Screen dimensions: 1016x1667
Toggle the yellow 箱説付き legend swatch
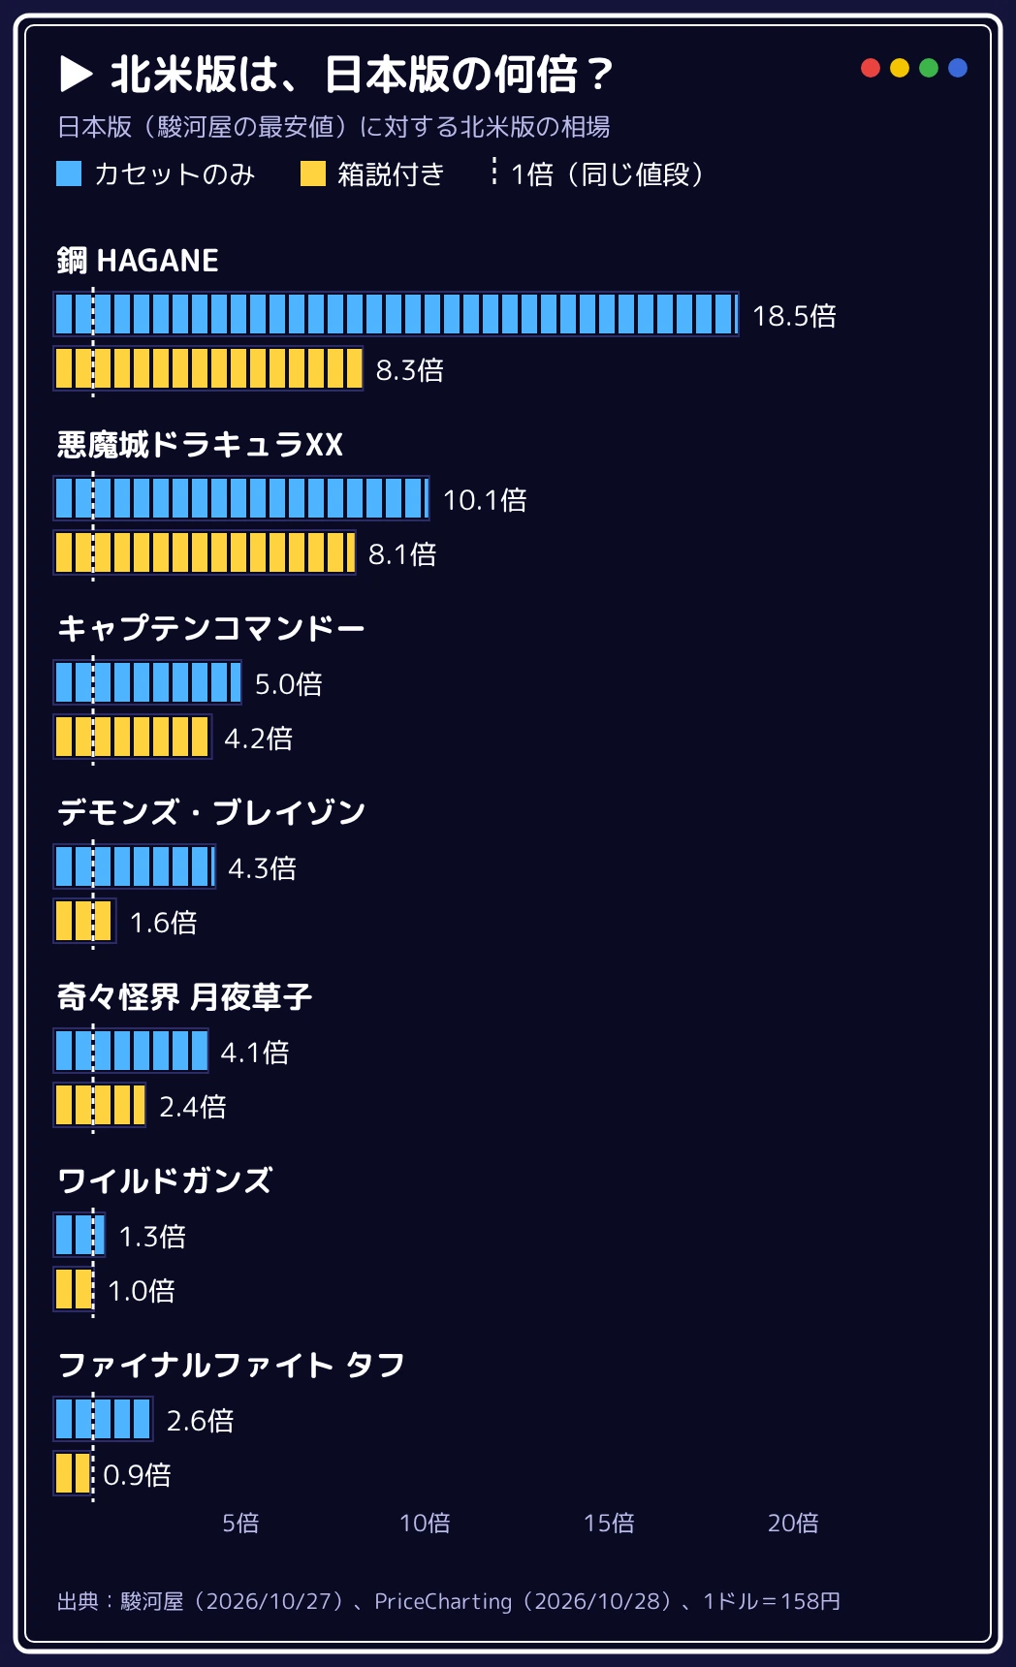click(313, 173)
